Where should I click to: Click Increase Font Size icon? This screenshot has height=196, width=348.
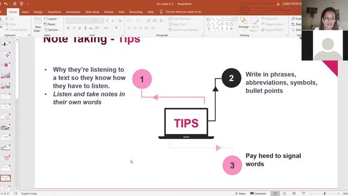(x=108, y=21)
